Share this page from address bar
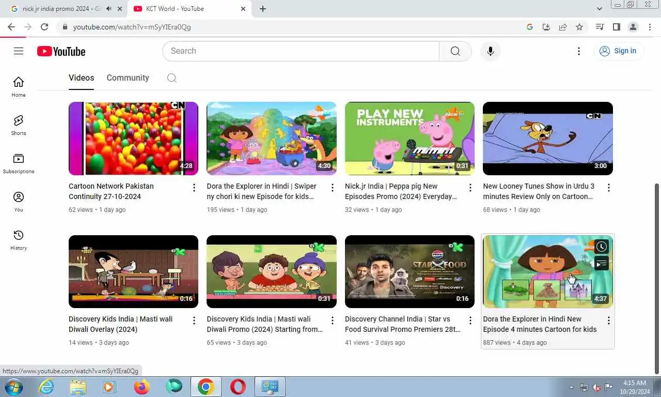Viewport: 661px width, 397px height. (563, 27)
